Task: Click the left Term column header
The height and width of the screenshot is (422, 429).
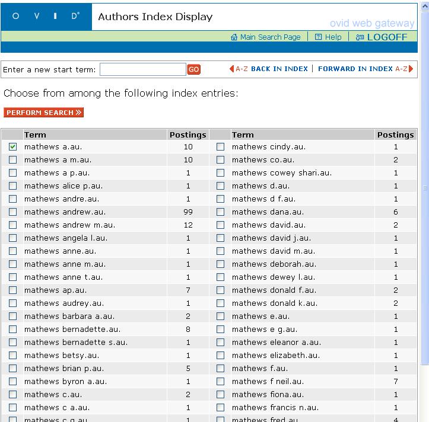Action: [x=35, y=135]
